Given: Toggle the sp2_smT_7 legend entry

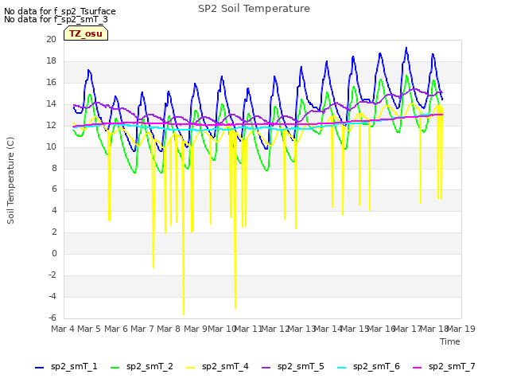Looking at the screenshot, I should click(444, 367).
